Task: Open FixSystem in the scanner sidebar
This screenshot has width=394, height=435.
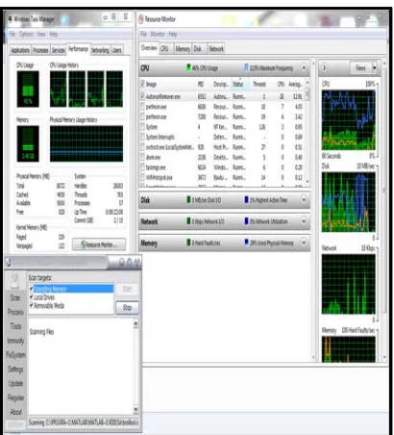Action: (15, 355)
